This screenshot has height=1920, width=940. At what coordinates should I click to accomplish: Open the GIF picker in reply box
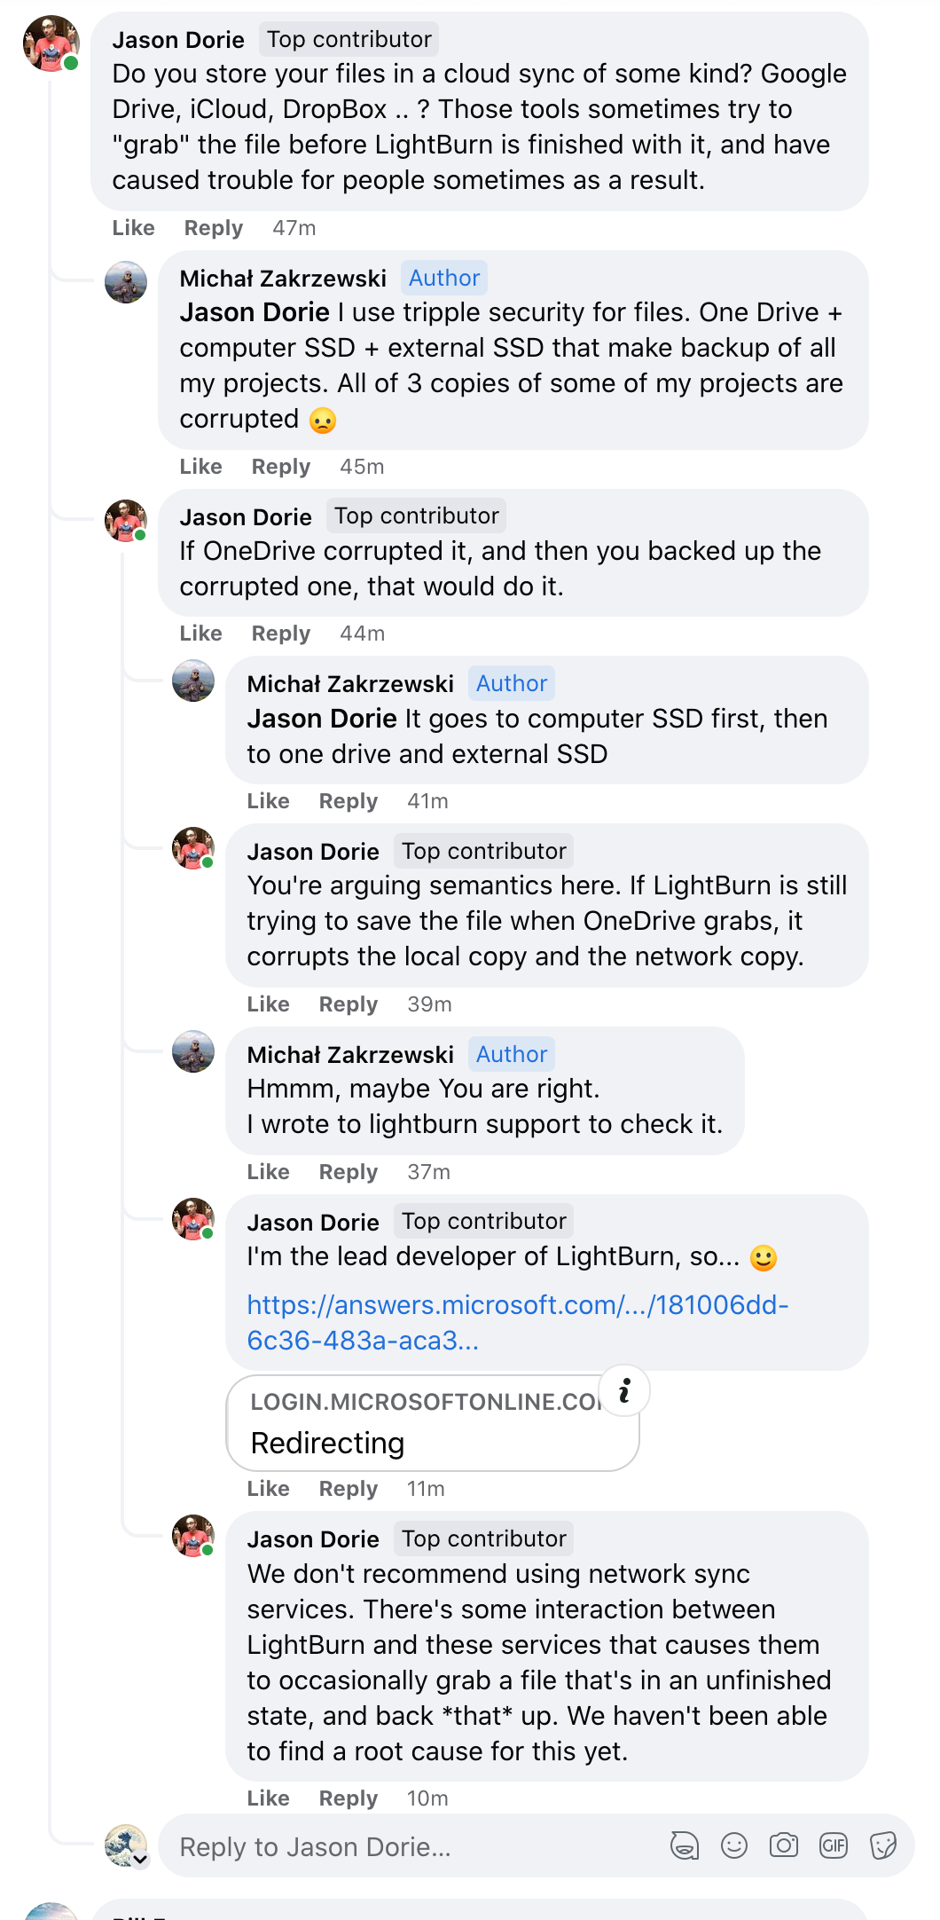point(834,1845)
